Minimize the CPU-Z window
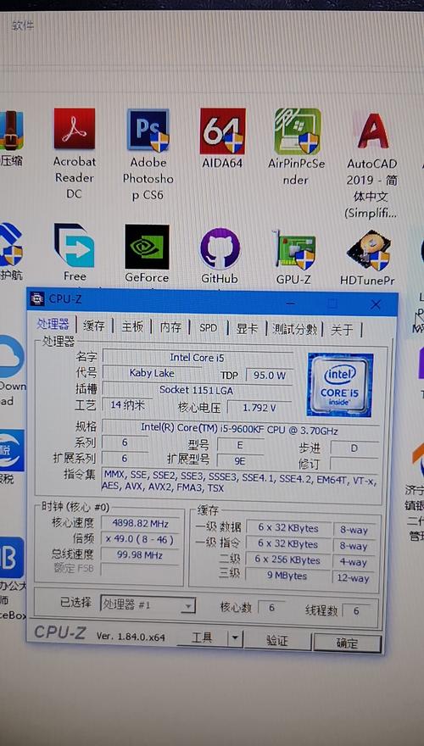424x746 pixels. (291, 303)
